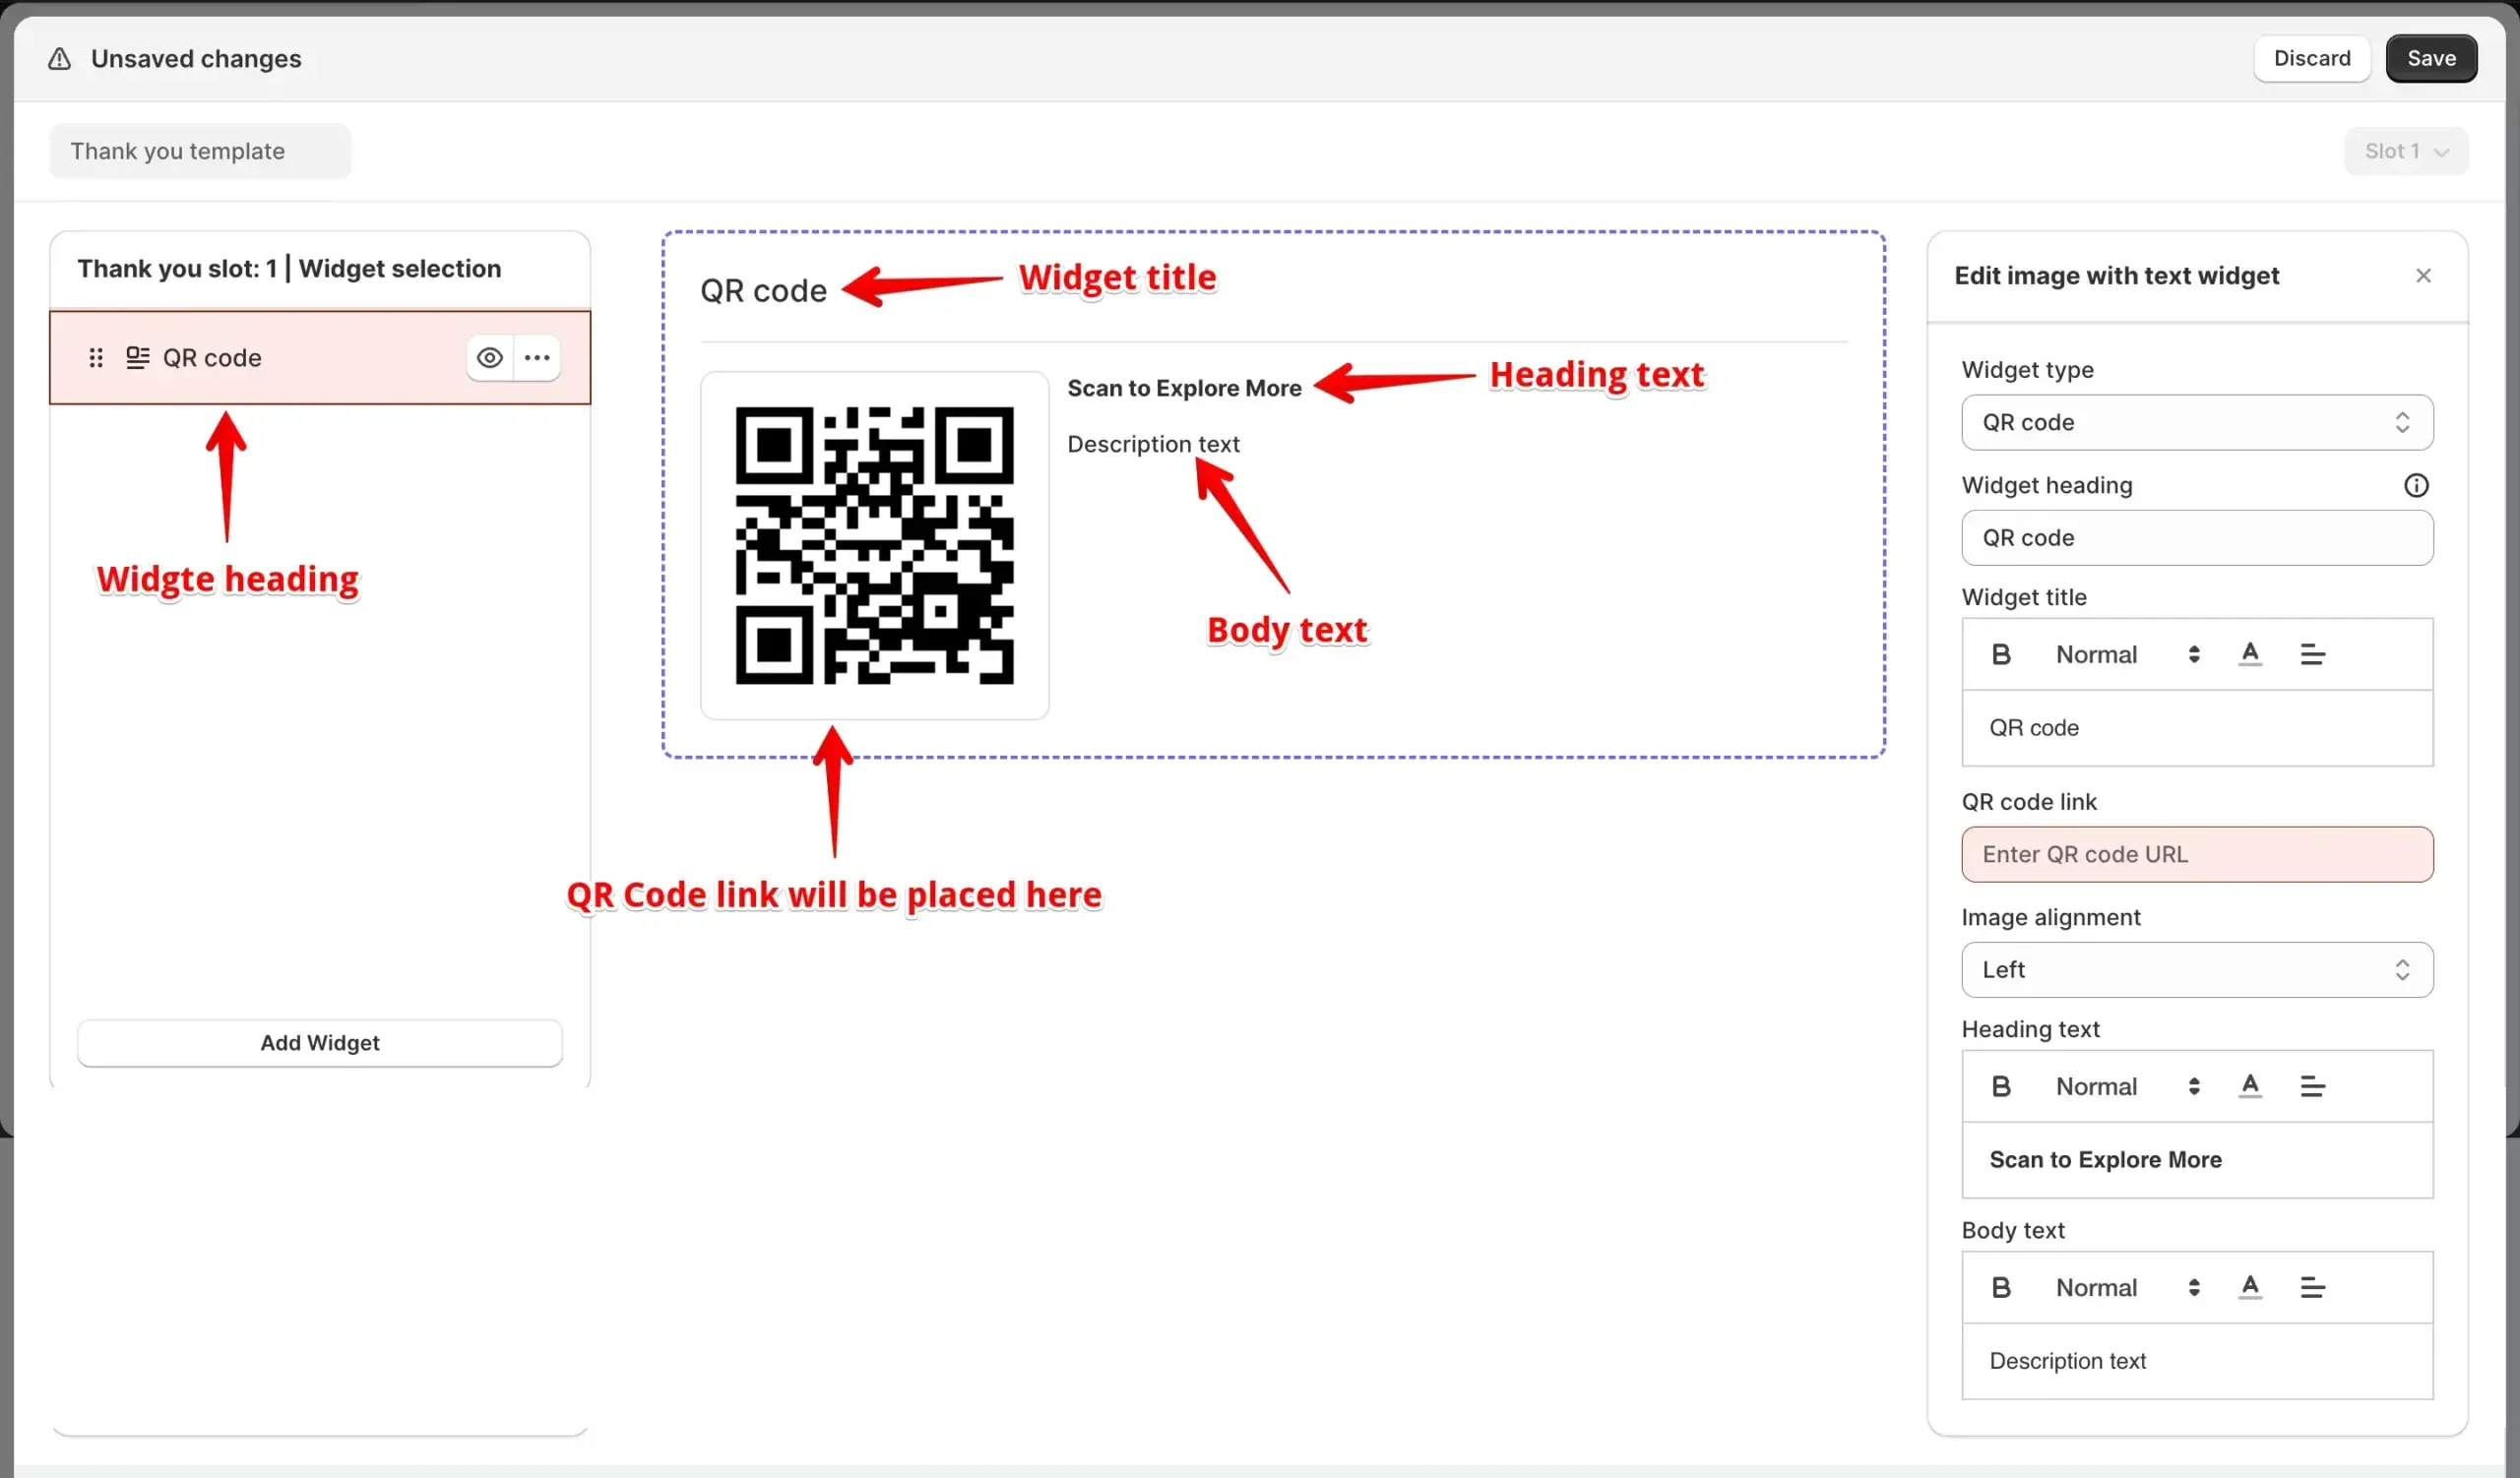Toggle bold in Widget title toolbar
Image resolution: width=2520 pixels, height=1478 pixels.
click(x=2001, y=654)
